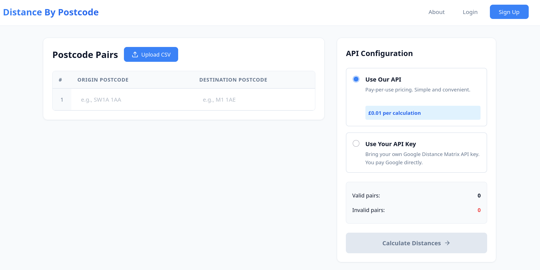Go to Distance By Postcode home link
The height and width of the screenshot is (270, 540).
pyautogui.click(x=51, y=12)
